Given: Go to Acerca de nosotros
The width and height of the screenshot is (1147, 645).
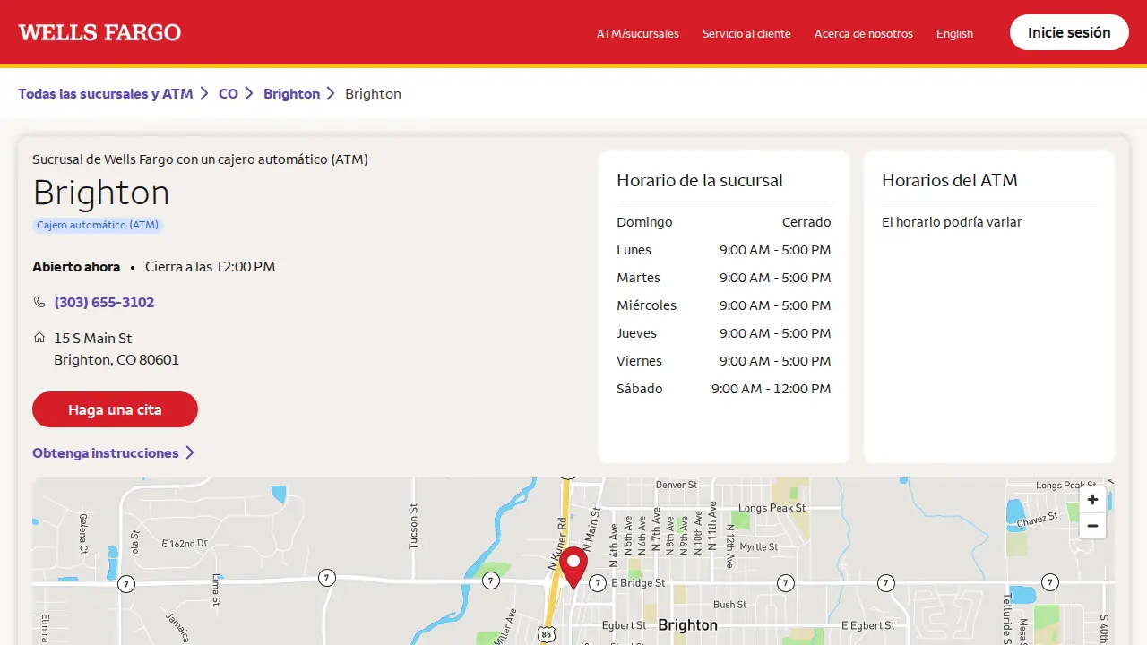Looking at the screenshot, I should (864, 33).
